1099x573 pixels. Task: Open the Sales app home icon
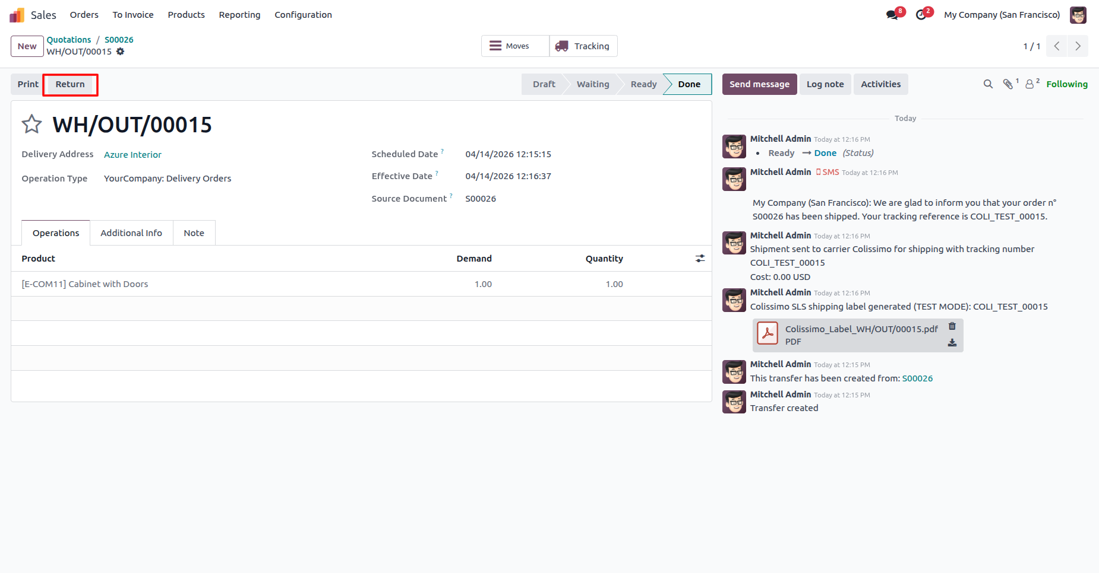coord(17,15)
